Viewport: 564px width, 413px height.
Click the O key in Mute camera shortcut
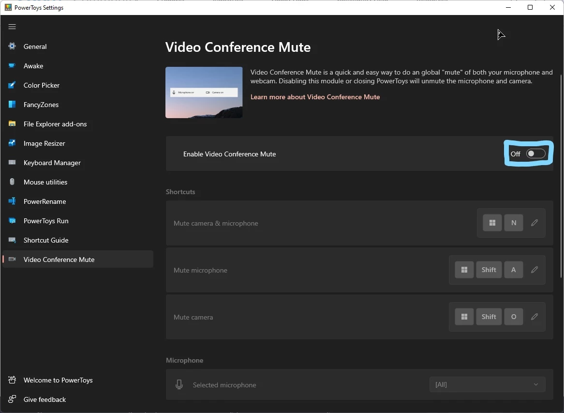tap(514, 317)
